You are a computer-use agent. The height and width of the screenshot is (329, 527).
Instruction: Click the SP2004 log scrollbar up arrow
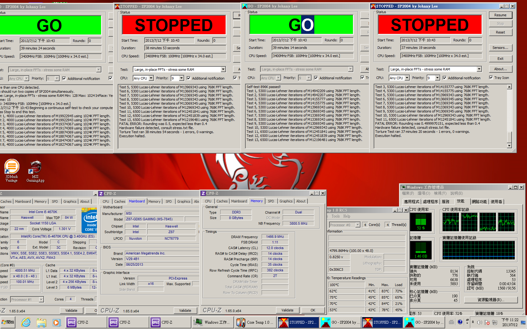coord(509,87)
